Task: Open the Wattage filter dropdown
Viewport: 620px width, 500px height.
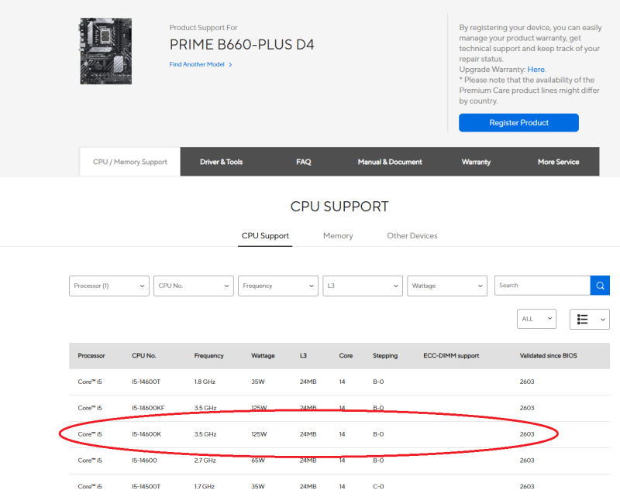Action: click(x=447, y=286)
